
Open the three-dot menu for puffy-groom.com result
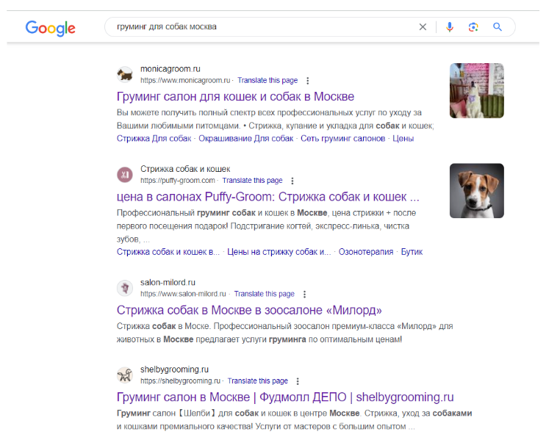point(292,181)
